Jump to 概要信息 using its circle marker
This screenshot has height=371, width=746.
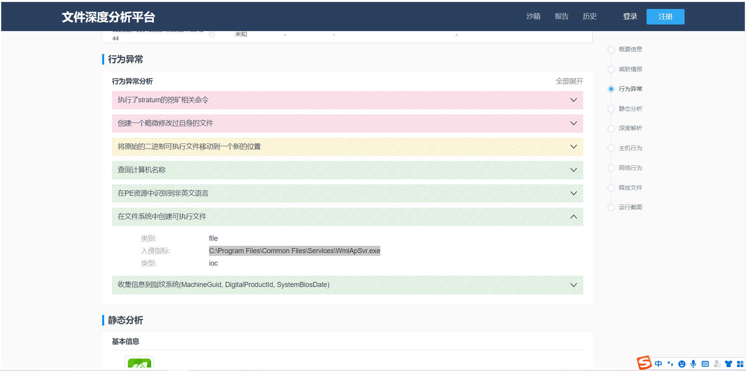[x=611, y=49]
